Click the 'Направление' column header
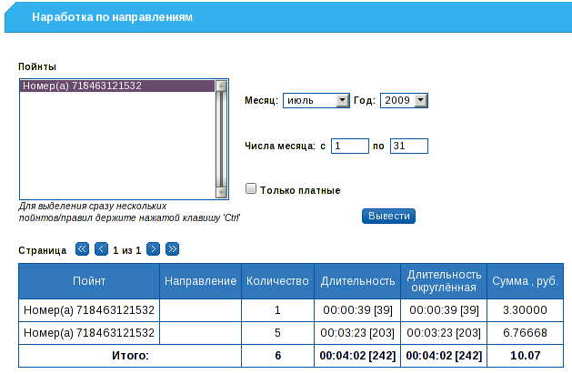This screenshot has height=374, width=572. point(200,281)
